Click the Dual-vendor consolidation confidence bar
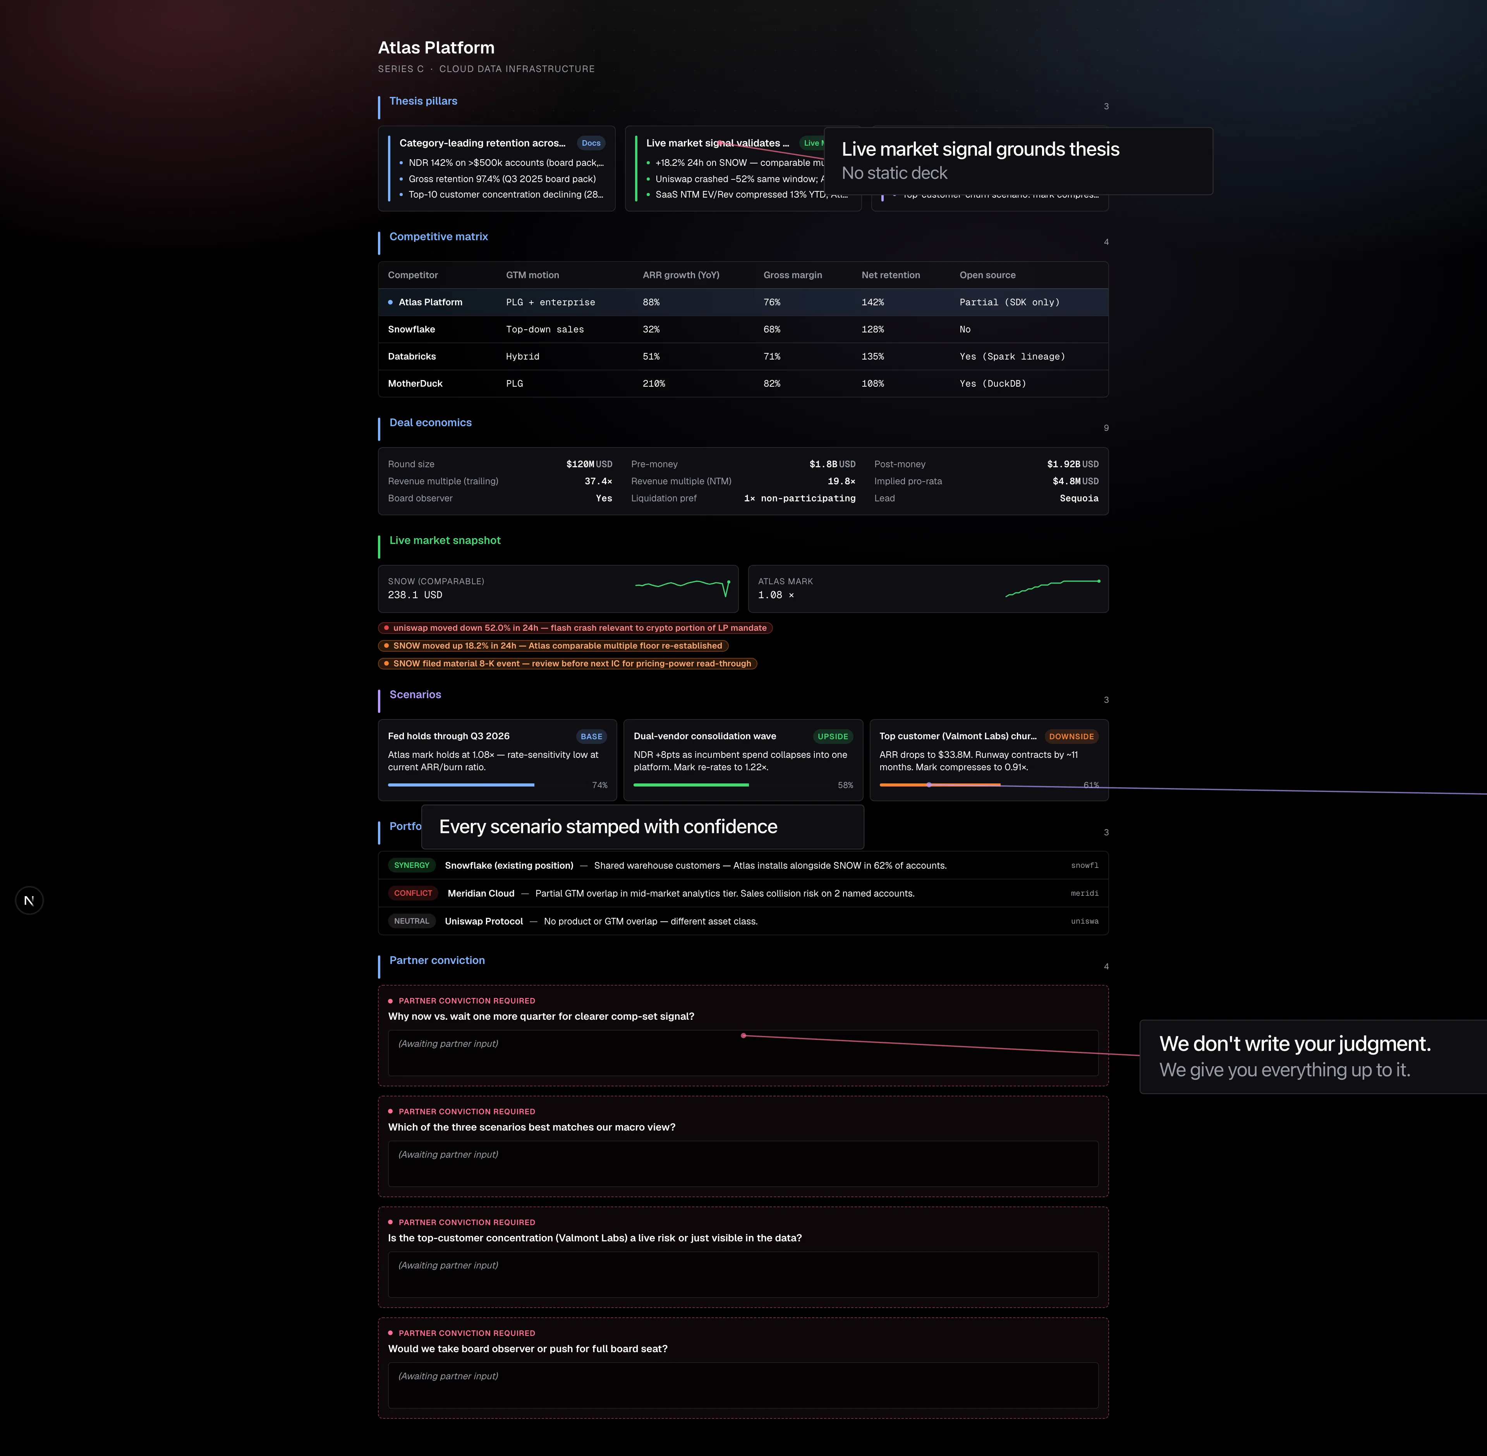 click(x=732, y=785)
